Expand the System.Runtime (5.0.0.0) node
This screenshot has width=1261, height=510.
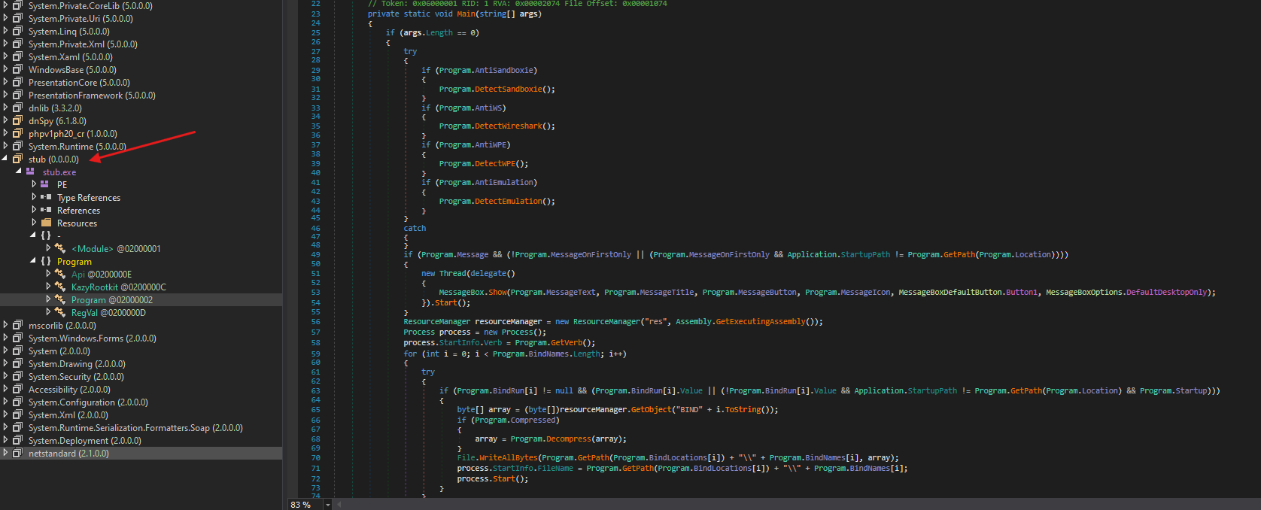pos(5,147)
